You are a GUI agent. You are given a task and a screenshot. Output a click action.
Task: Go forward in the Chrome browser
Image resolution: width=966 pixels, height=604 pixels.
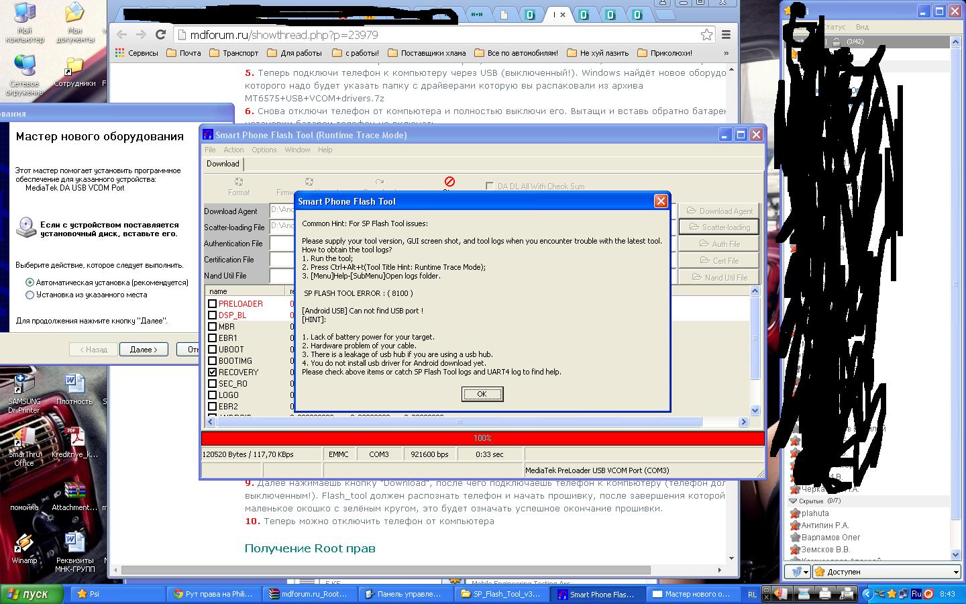(x=141, y=34)
